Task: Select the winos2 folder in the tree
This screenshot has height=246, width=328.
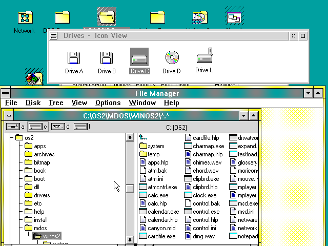Action: click(47, 236)
